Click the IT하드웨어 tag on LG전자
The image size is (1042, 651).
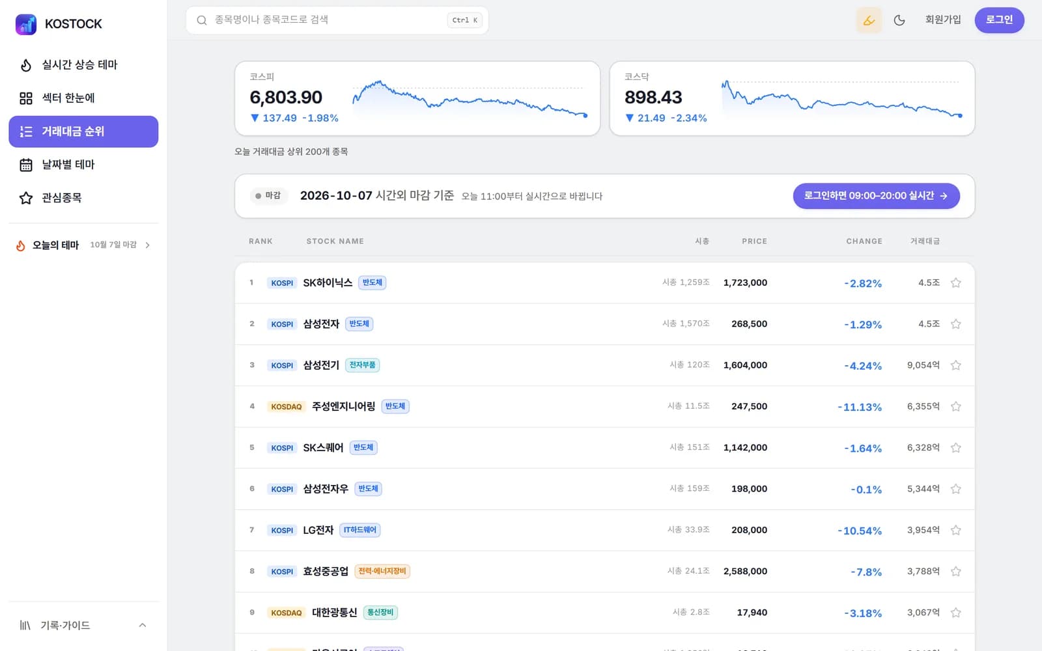360,530
